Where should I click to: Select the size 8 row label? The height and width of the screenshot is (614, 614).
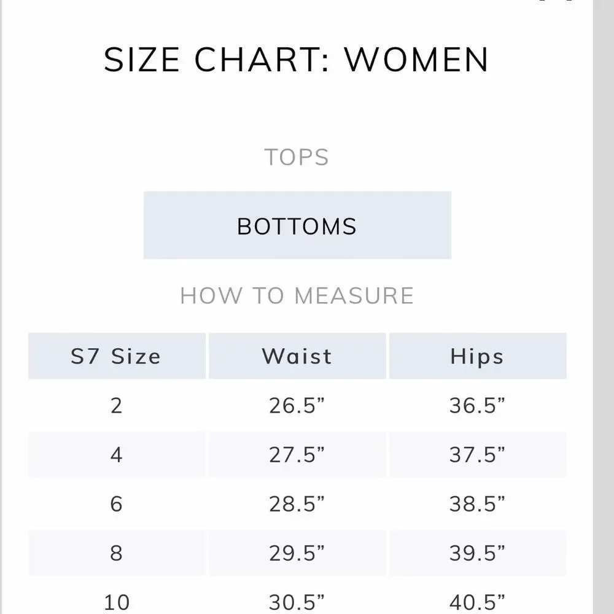[x=116, y=553]
